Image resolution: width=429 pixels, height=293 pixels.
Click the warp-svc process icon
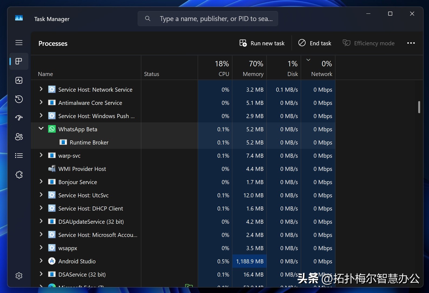[52, 155]
